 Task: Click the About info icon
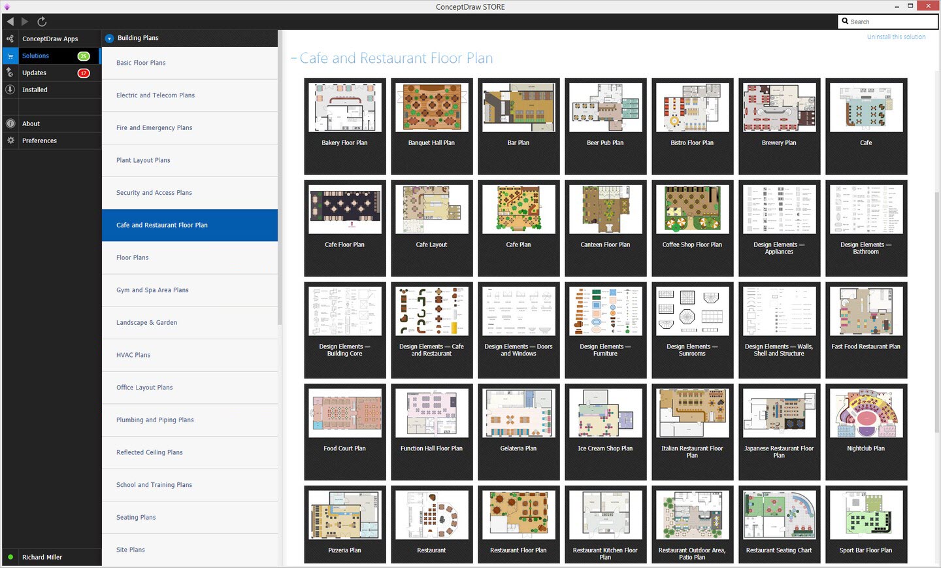10,124
